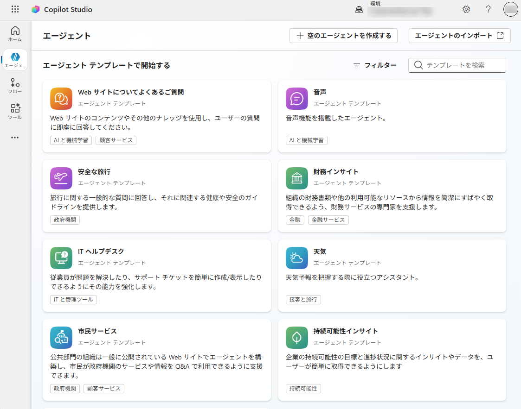Click the Copilot Studio logo icon
521x409 pixels.
36,9
